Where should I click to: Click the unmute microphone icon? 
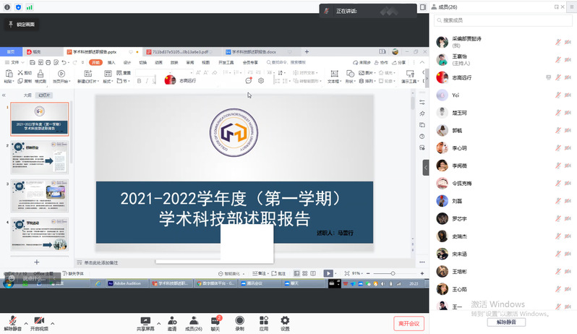pos(12,320)
